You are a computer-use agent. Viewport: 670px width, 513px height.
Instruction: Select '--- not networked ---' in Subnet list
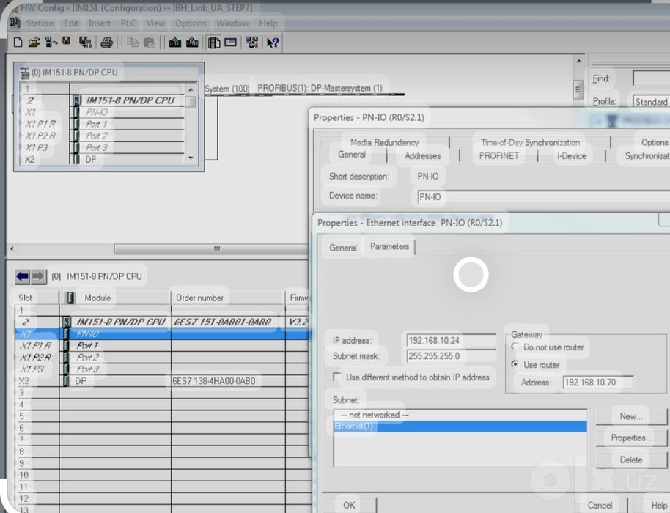pyautogui.click(x=460, y=415)
